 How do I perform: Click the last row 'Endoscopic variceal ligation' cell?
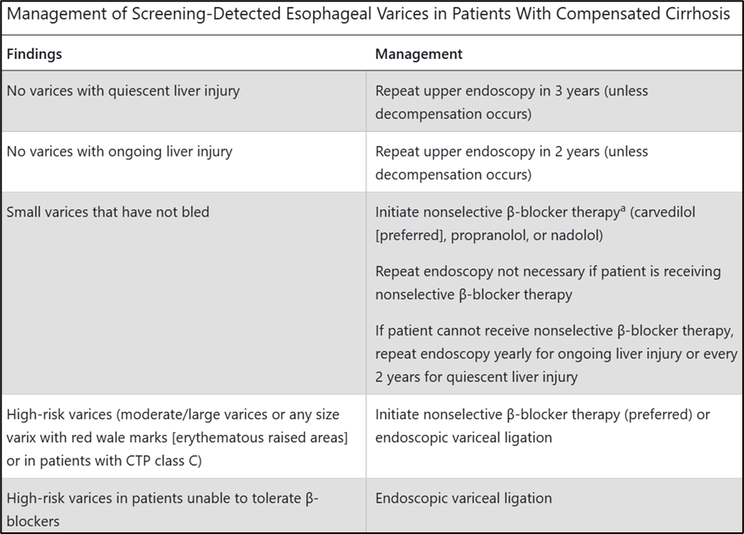point(554,505)
